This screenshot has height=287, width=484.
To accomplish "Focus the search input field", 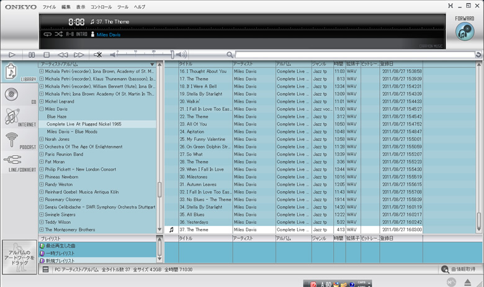I will [355, 55].
